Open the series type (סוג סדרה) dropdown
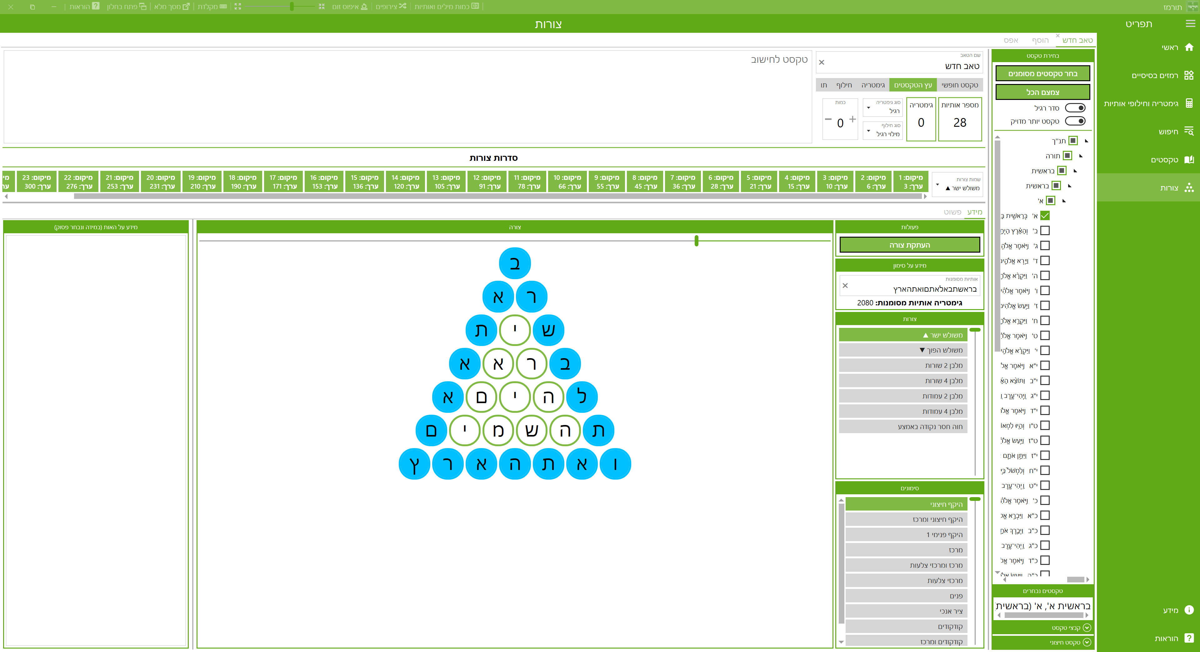Image resolution: width=1200 pixels, height=652 pixels. (x=958, y=184)
